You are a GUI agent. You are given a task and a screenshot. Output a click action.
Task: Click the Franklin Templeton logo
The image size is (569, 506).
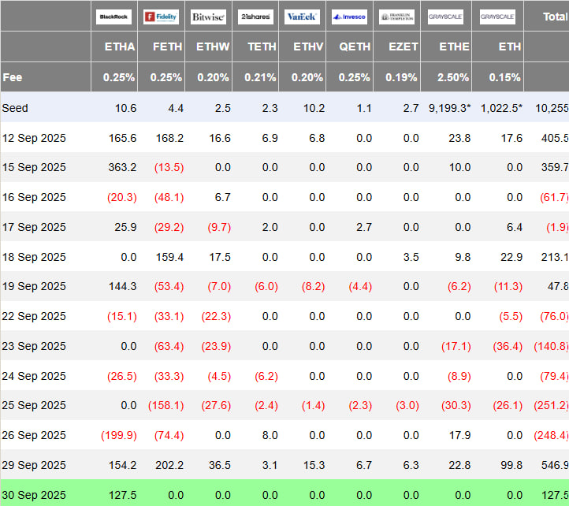point(396,17)
